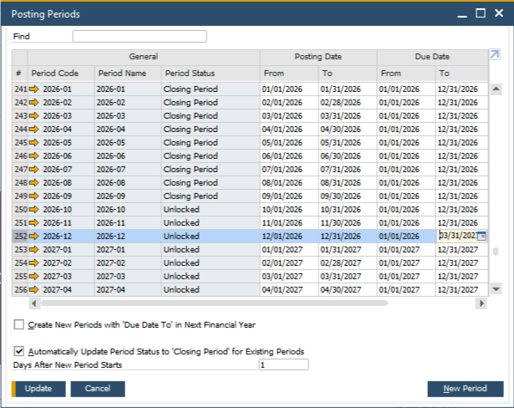Open link arrow for period 2027-02

click(x=33, y=263)
